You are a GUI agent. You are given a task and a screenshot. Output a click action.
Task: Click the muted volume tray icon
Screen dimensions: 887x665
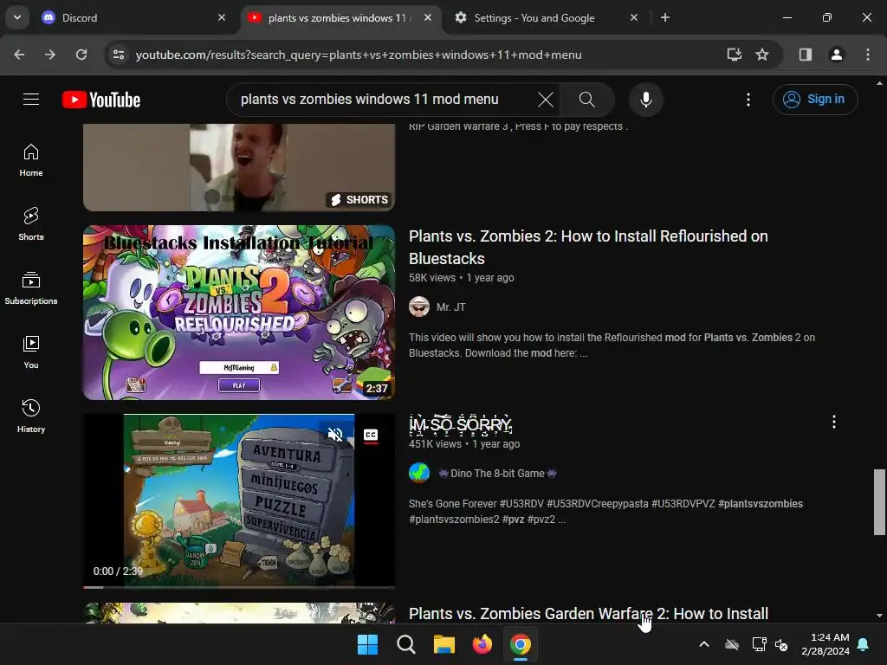click(782, 644)
